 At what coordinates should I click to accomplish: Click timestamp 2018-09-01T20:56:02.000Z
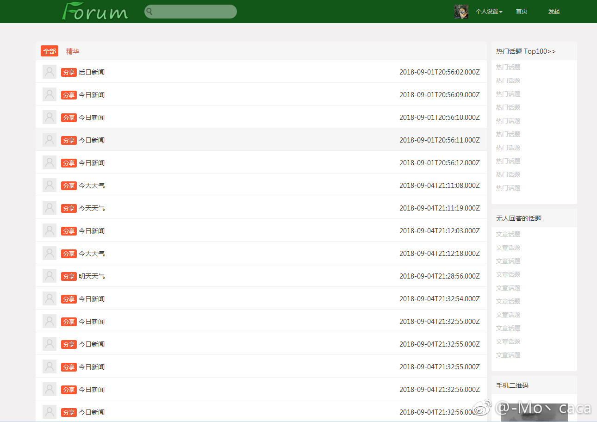tap(440, 72)
